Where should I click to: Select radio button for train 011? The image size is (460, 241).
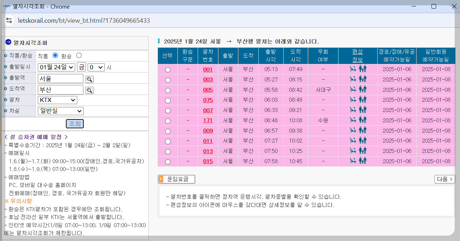pos(168,141)
